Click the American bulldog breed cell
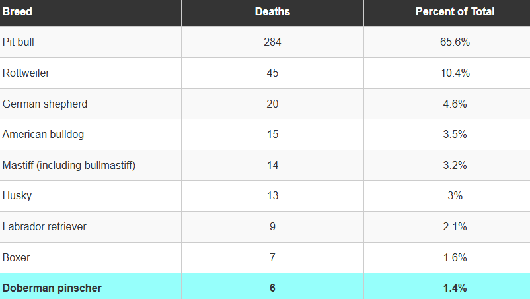The width and height of the screenshot is (530, 299). tap(43, 135)
